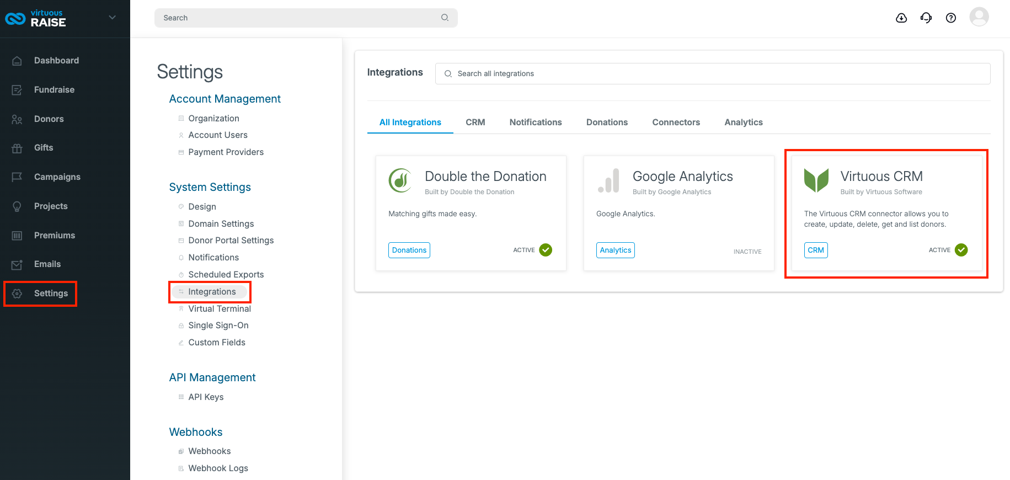Click the Emails envelope icon
The image size is (1010, 480).
tap(17, 264)
